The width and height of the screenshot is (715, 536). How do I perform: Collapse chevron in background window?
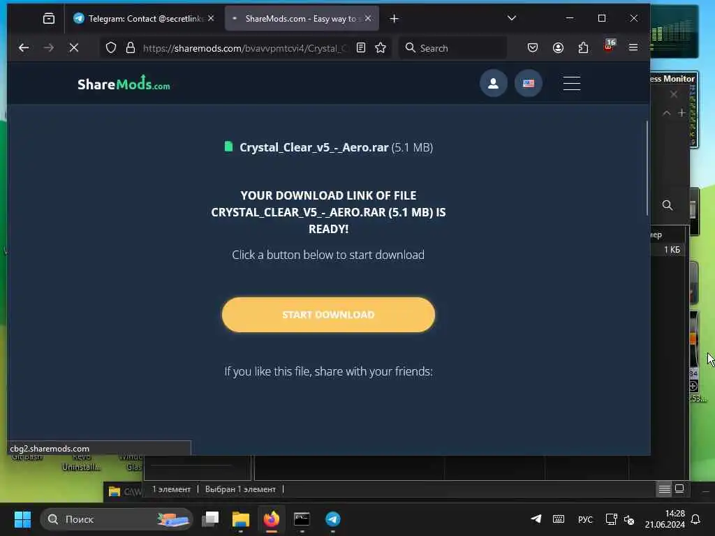click(x=666, y=112)
